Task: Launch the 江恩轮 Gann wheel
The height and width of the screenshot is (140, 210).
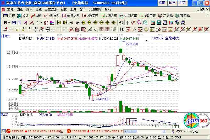Action: [165, 16]
